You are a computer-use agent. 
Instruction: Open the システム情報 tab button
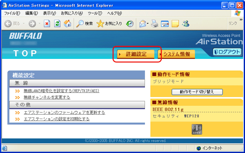click(176, 54)
